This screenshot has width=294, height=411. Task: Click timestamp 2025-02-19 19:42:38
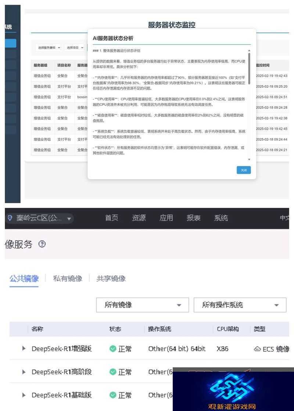[272, 118]
